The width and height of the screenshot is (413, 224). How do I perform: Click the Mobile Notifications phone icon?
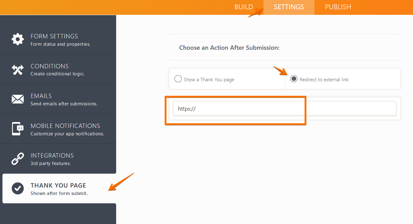tap(18, 129)
